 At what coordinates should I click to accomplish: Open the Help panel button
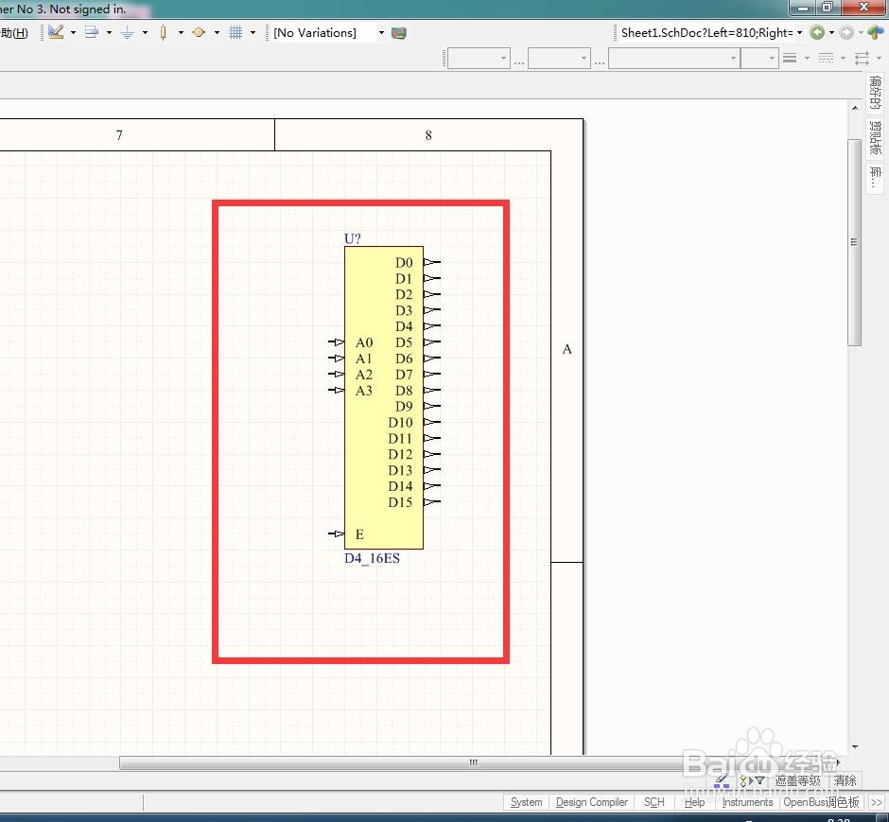click(694, 802)
